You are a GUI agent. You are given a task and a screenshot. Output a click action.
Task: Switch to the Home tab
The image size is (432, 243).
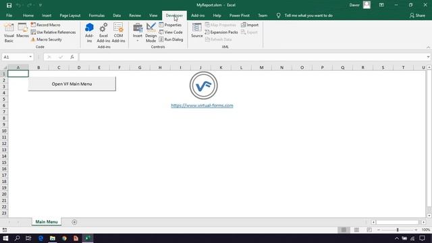(x=28, y=16)
